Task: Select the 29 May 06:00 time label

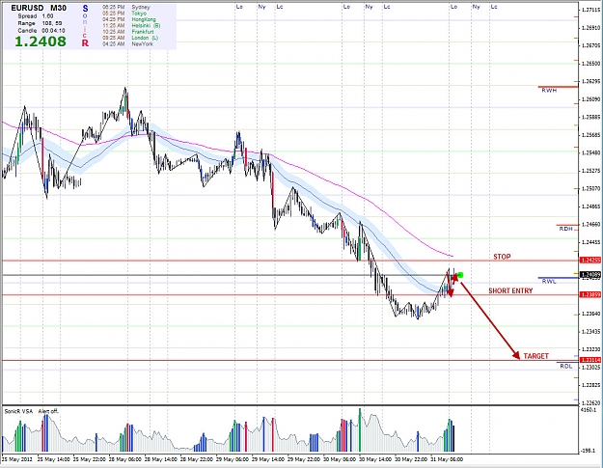Action: 233,459
